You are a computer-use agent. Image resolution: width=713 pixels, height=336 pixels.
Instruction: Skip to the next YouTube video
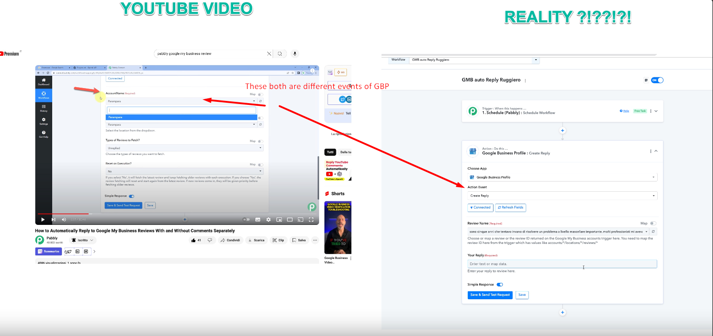click(53, 220)
